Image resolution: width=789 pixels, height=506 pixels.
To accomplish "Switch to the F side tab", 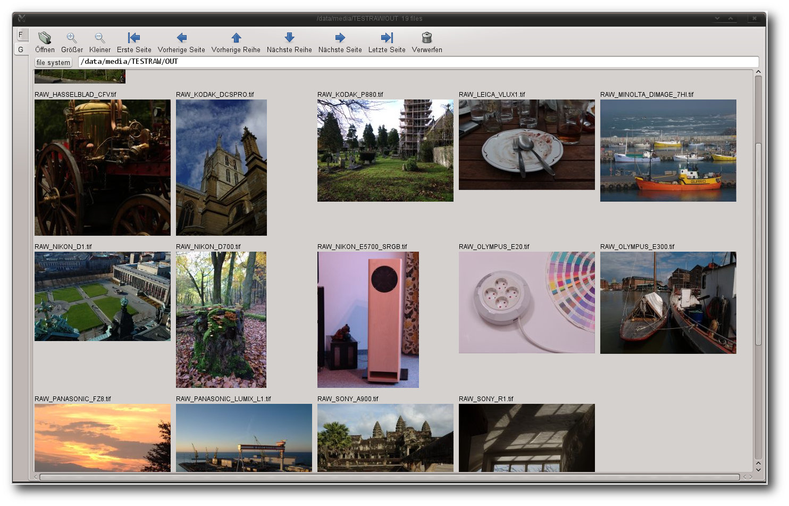I will 21,35.
